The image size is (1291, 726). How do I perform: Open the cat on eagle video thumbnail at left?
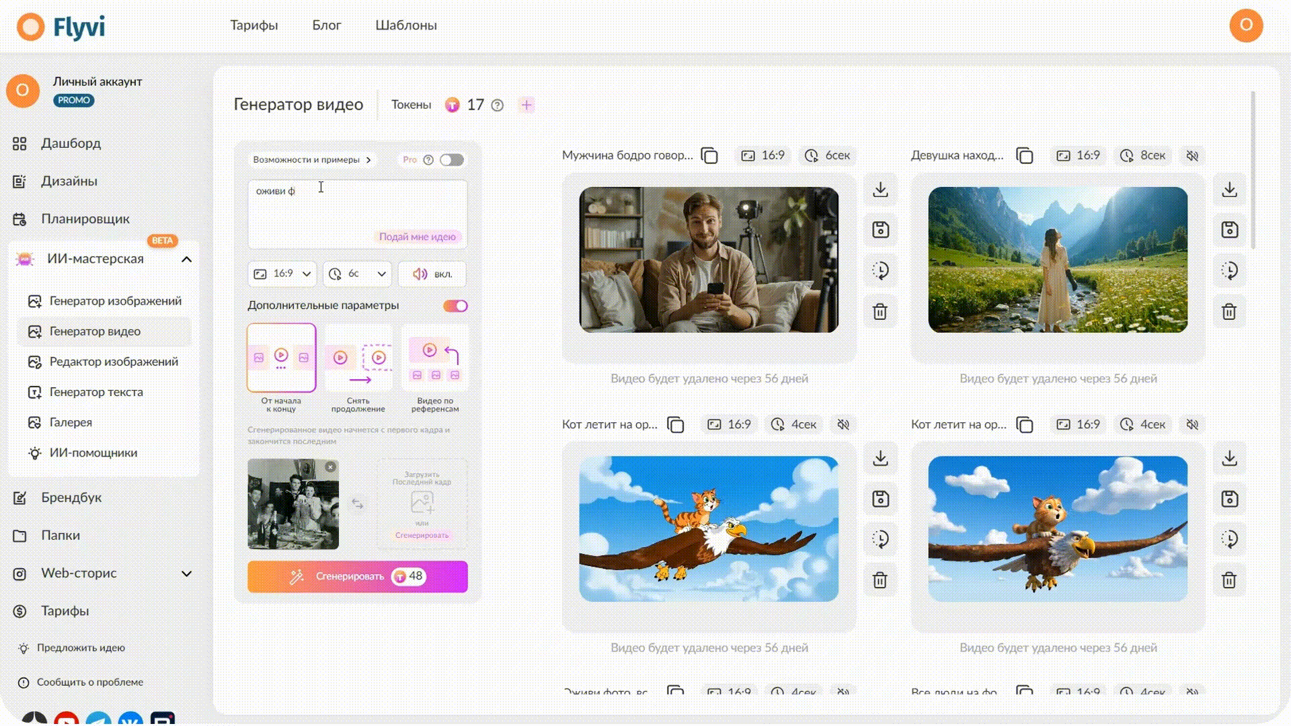pyautogui.click(x=709, y=529)
